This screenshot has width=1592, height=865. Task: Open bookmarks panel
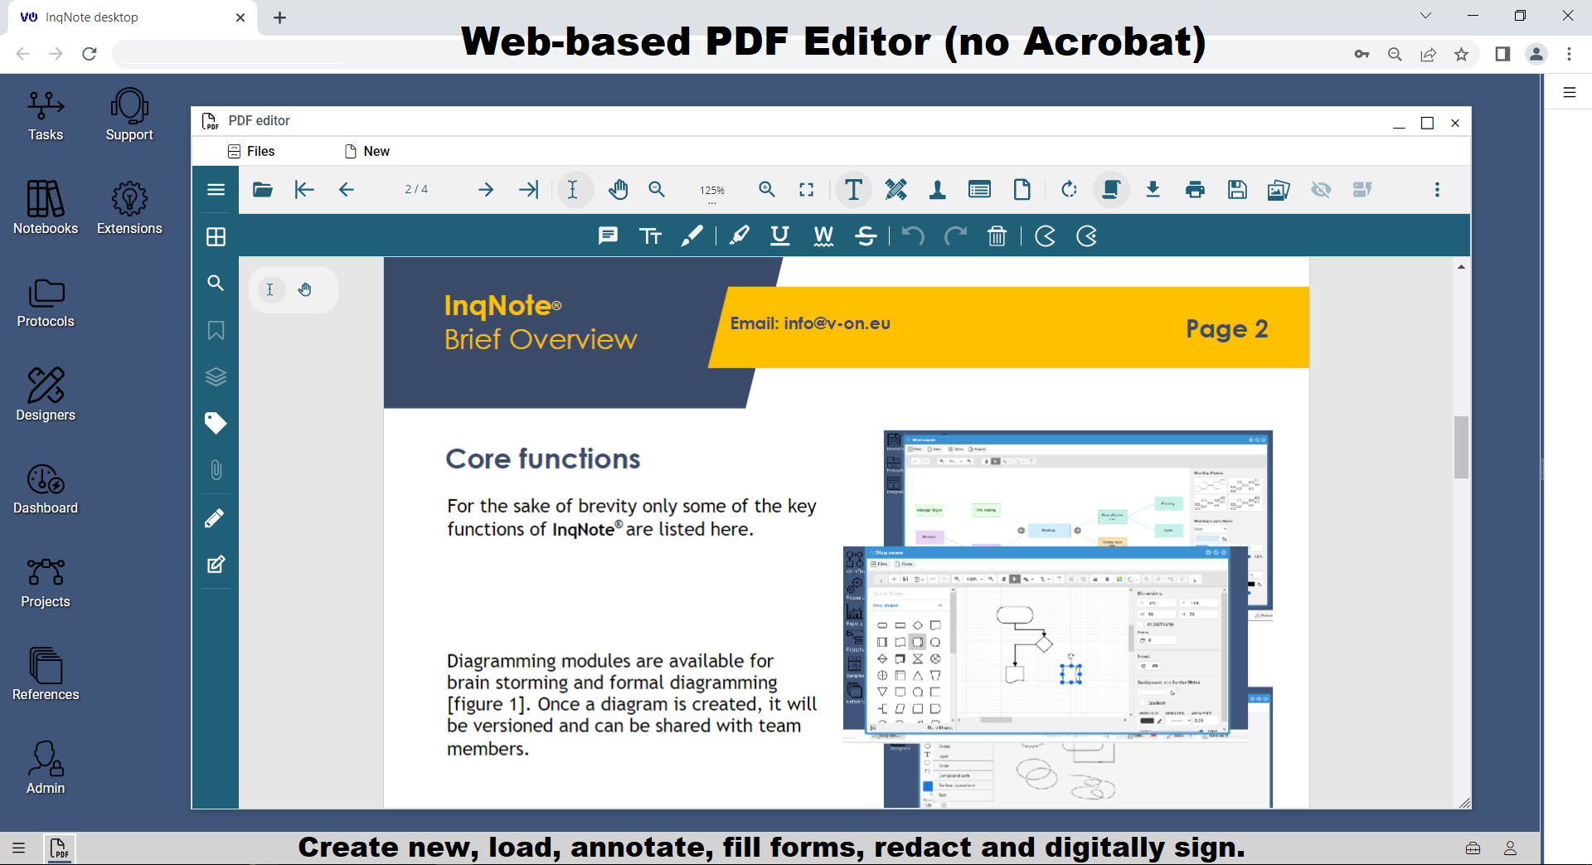click(216, 330)
